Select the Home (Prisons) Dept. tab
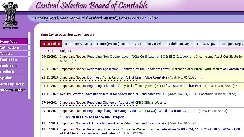244x137 pixels. point(113,44)
